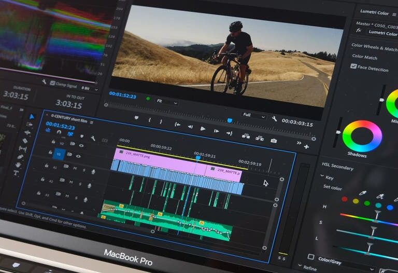Viewport: 398px width, 273px height.
Task: Click the Export Frame camera icon
Action: pos(274,140)
